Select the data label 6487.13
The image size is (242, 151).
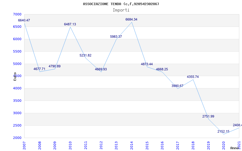(70, 24)
